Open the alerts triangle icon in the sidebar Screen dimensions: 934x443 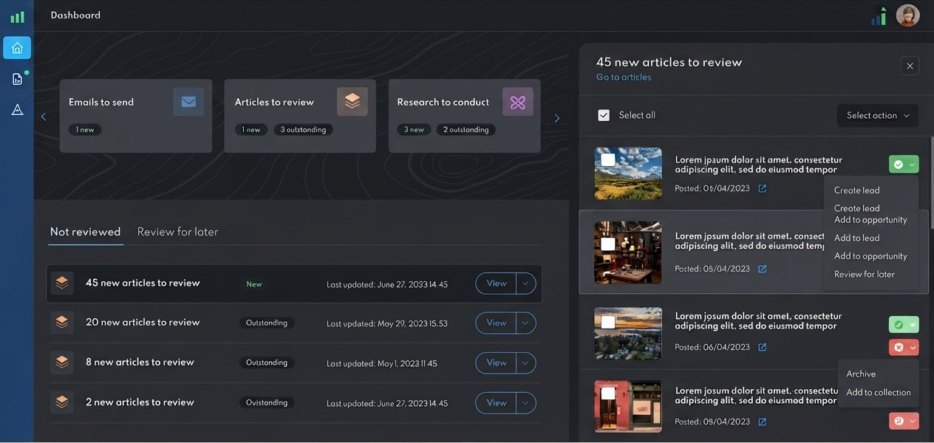point(17,110)
